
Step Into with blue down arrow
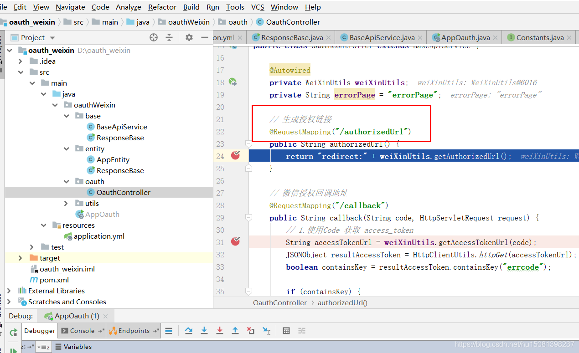tap(204, 331)
